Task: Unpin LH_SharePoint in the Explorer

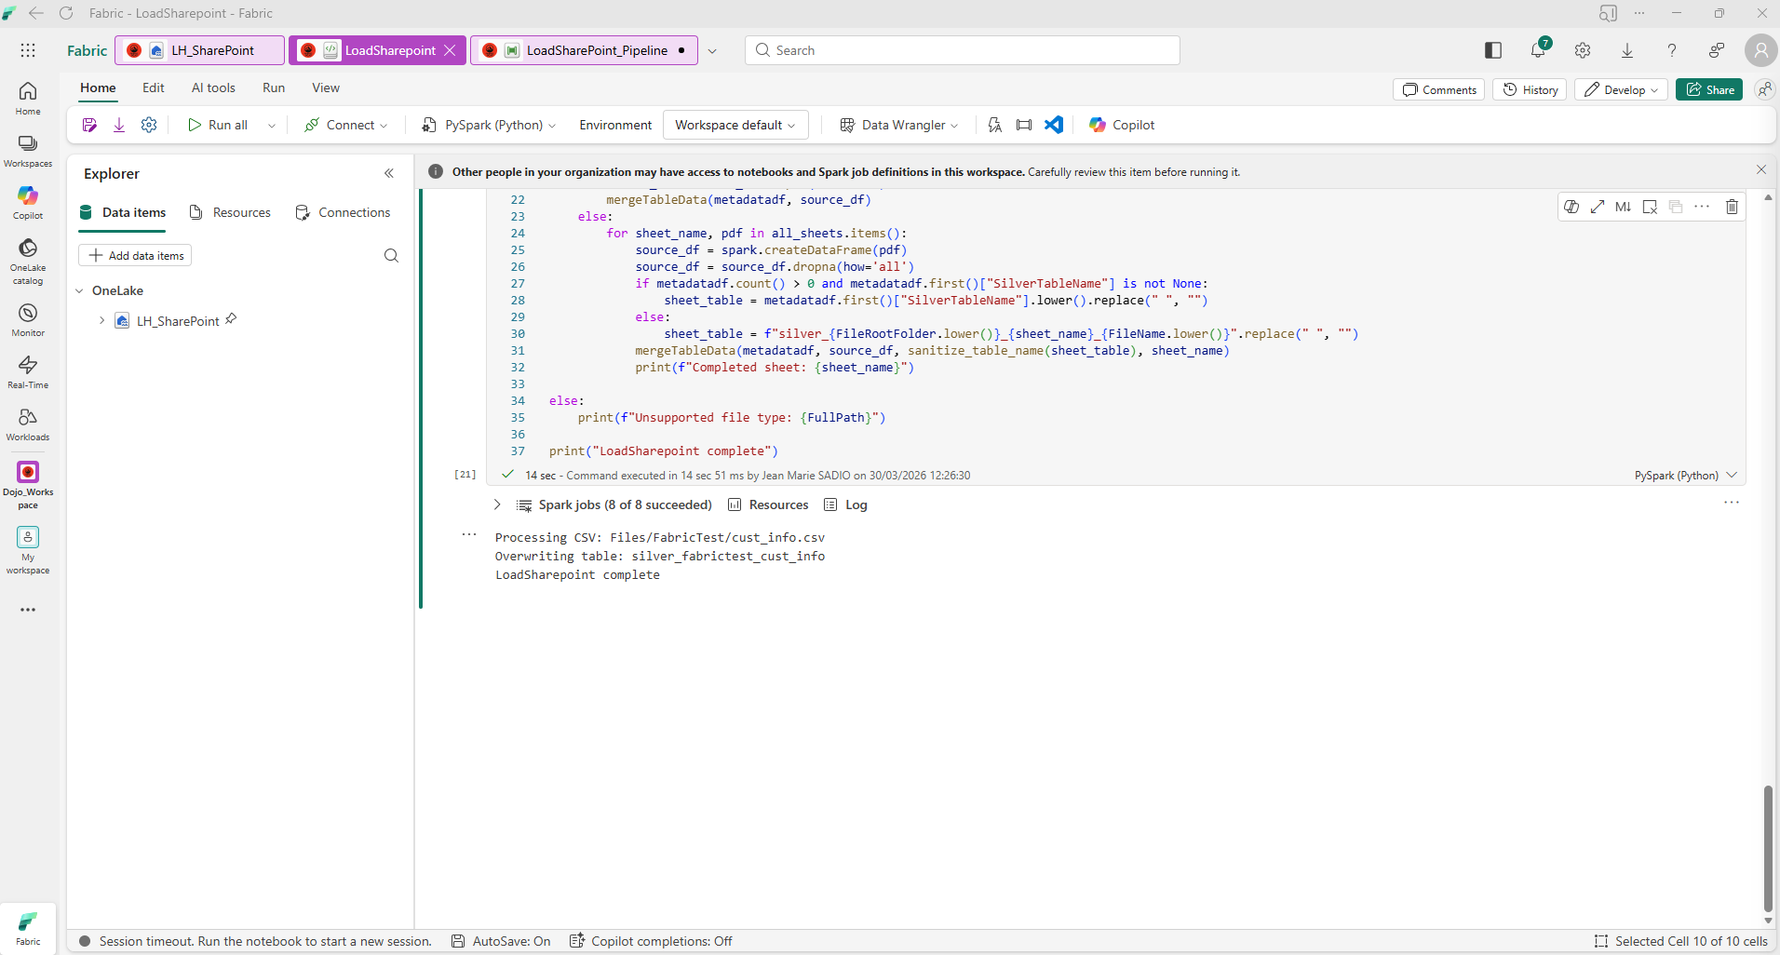Action: point(232,320)
